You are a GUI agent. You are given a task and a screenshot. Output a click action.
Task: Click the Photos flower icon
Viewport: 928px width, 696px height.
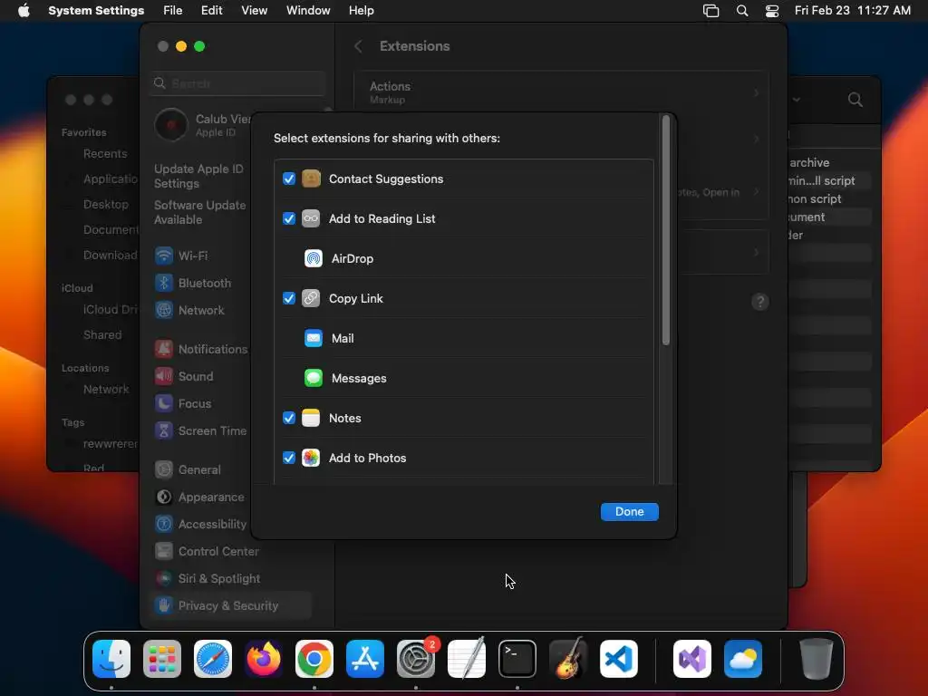pyautogui.click(x=311, y=458)
